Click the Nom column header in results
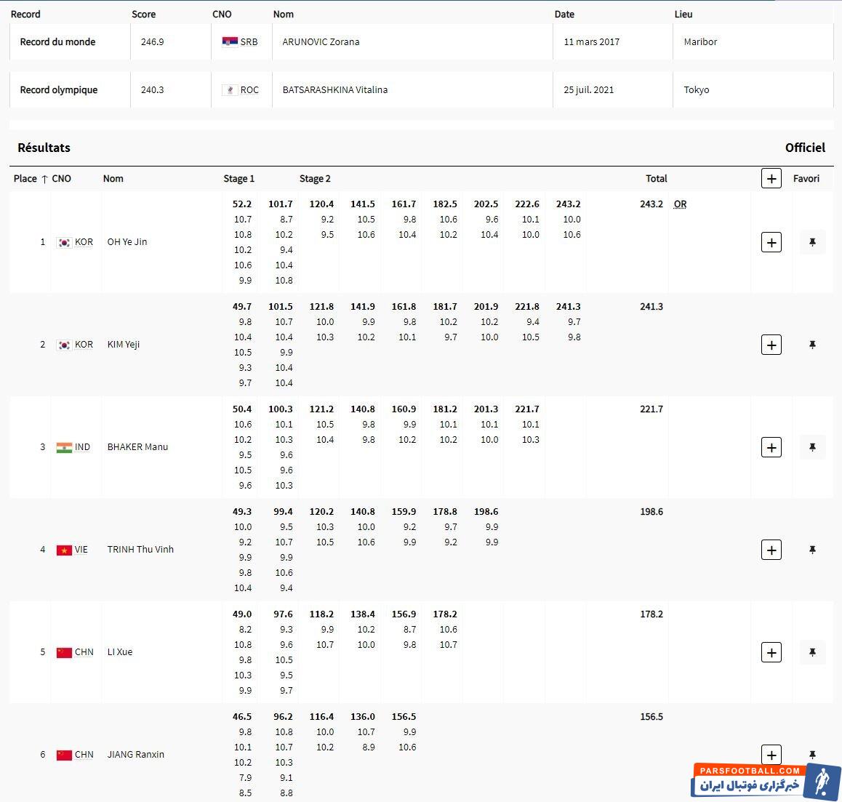The height and width of the screenshot is (802, 842). tap(113, 179)
